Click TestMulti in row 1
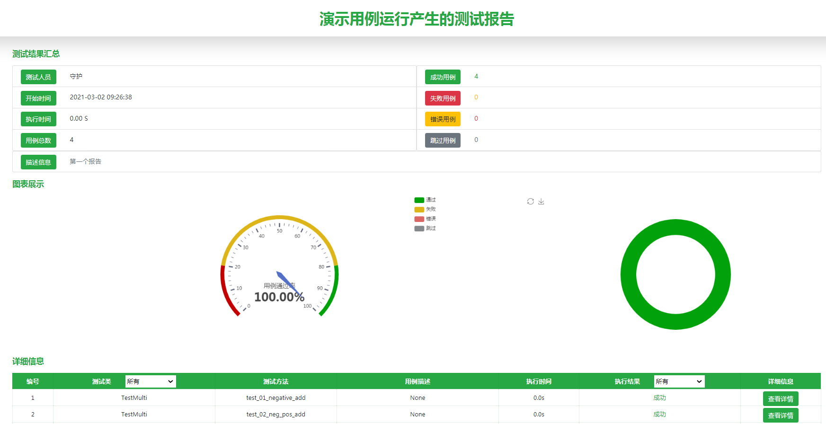Viewport: 826px width, 424px height. coord(134,398)
